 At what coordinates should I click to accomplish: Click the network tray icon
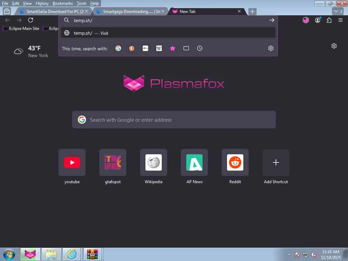coord(306,255)
